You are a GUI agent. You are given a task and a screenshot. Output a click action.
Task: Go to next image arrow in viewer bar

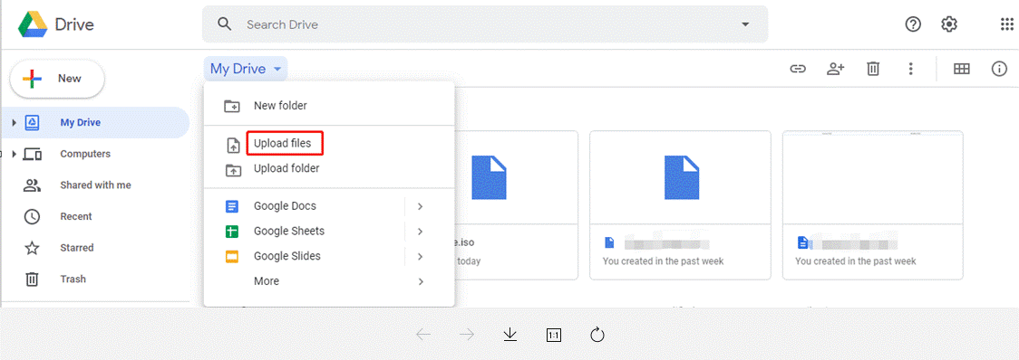467,335
